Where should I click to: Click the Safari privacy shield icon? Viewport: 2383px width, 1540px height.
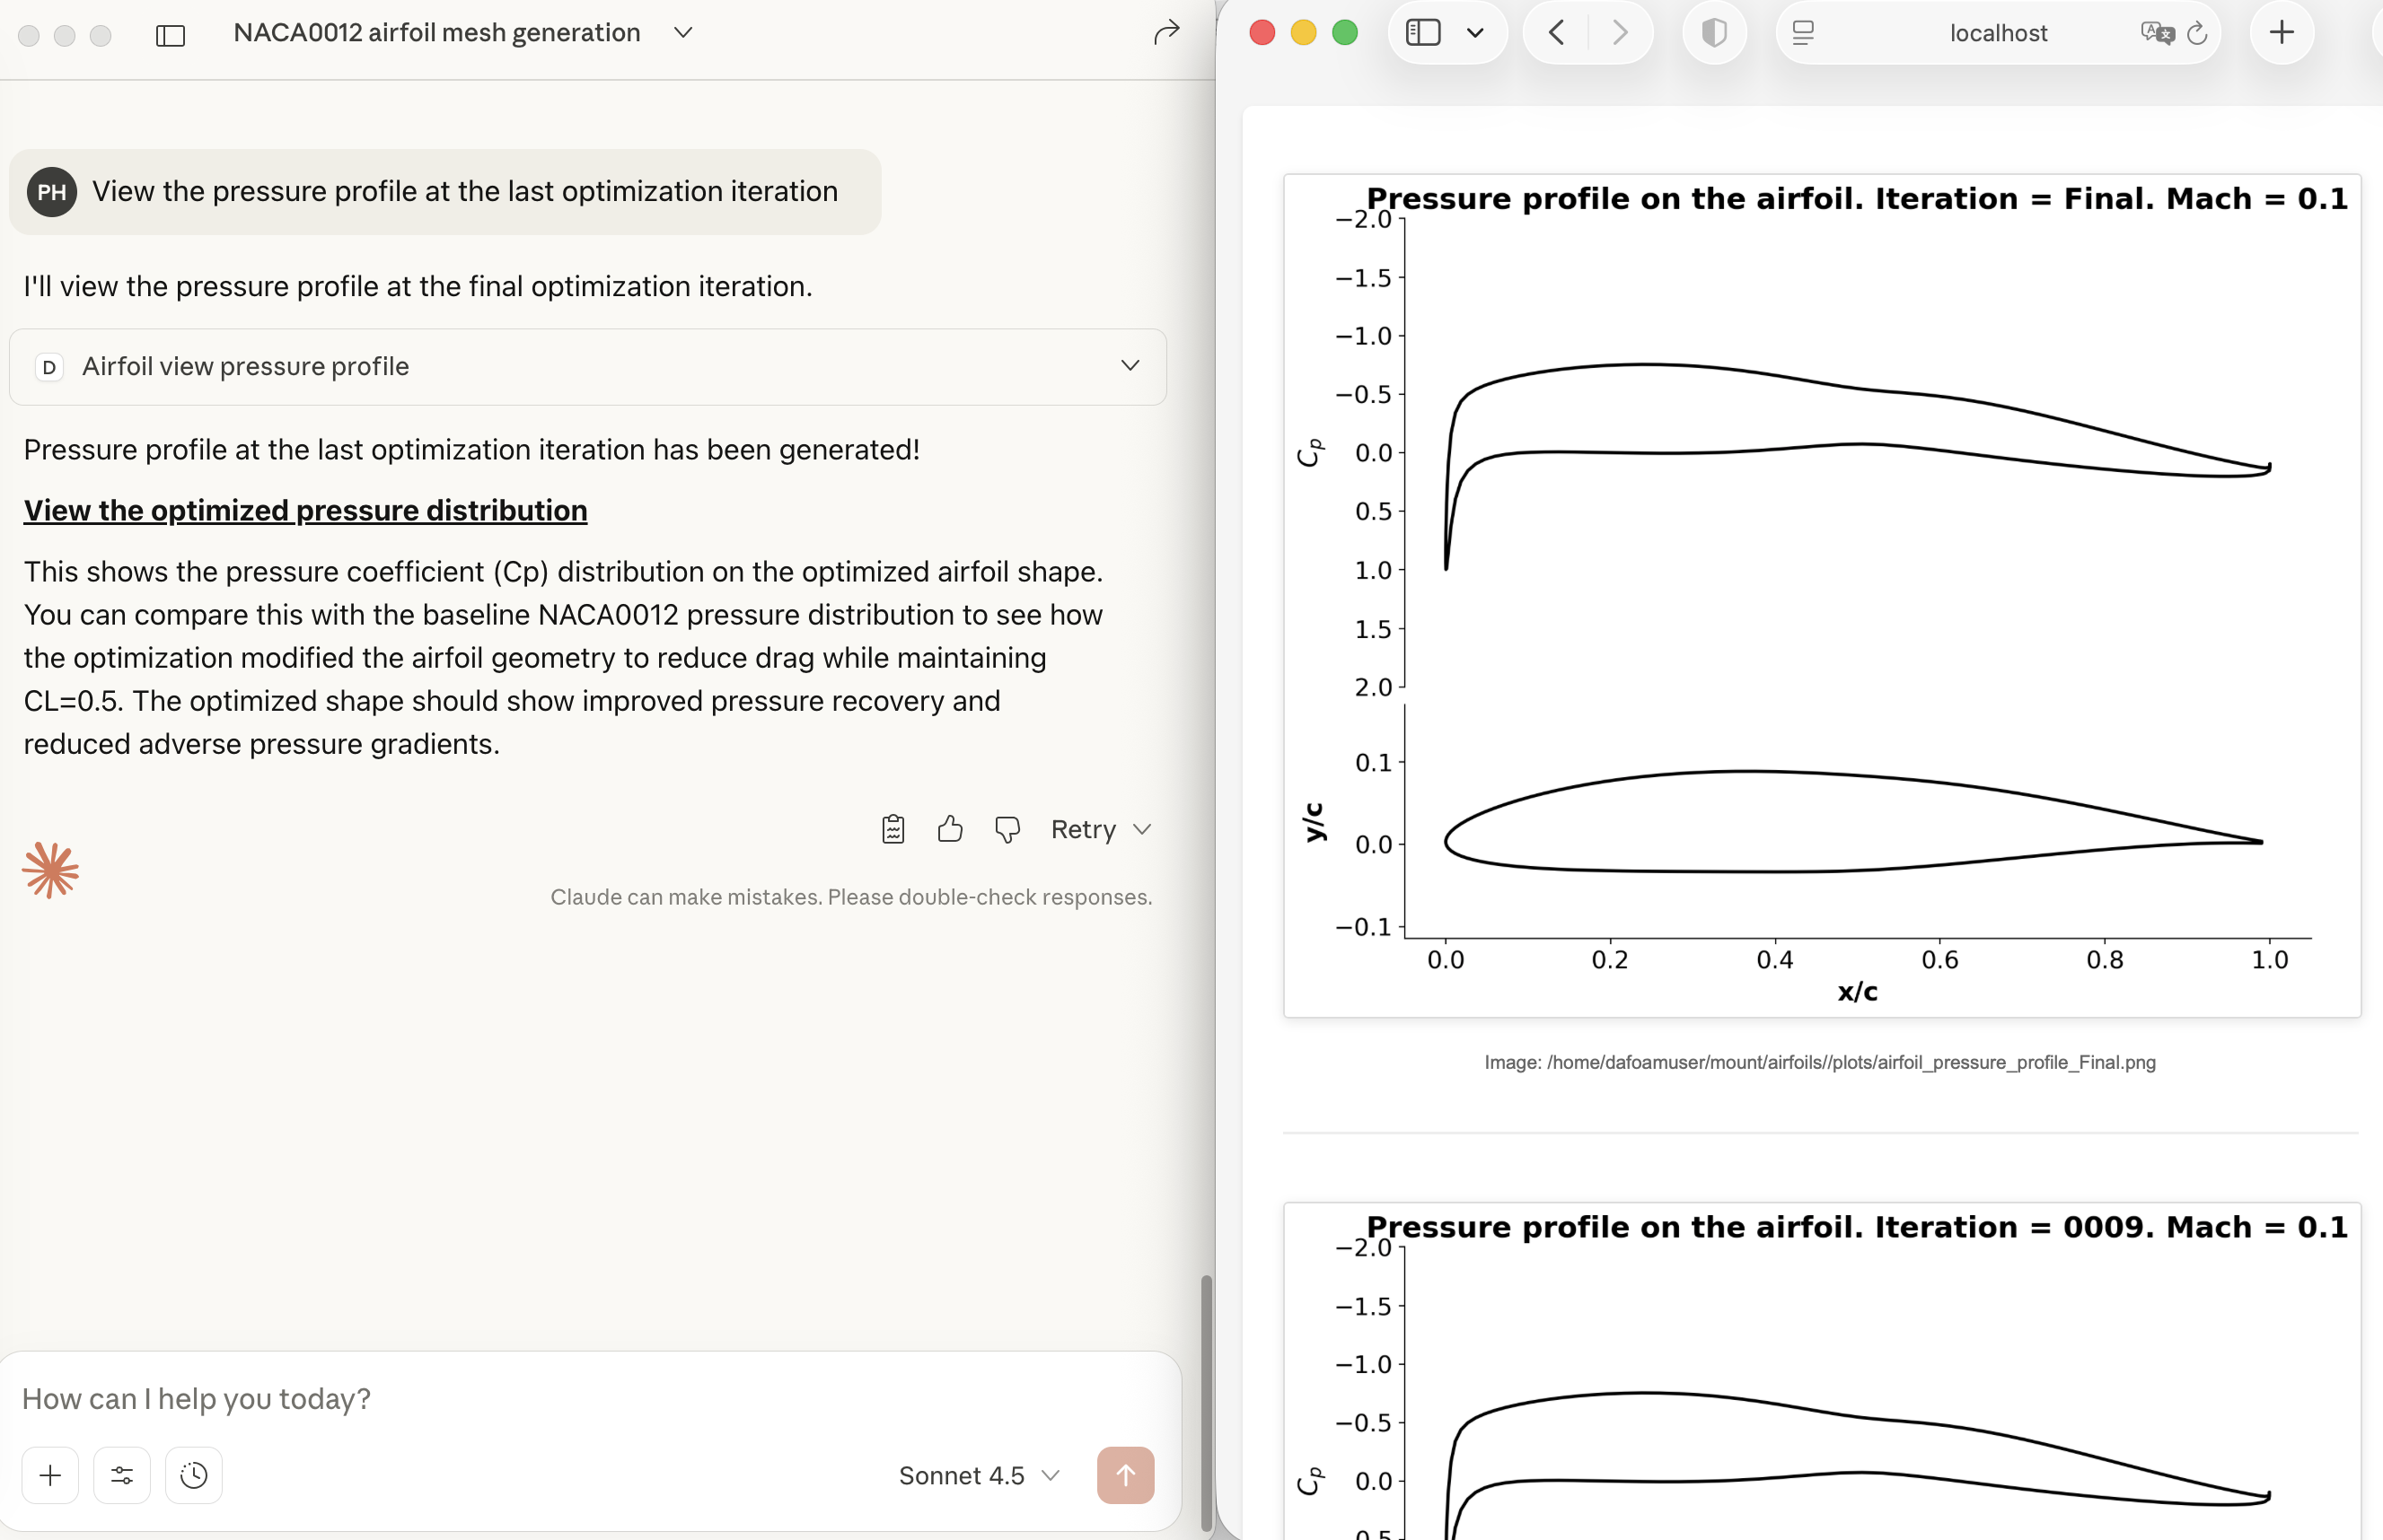point(1714,33)
